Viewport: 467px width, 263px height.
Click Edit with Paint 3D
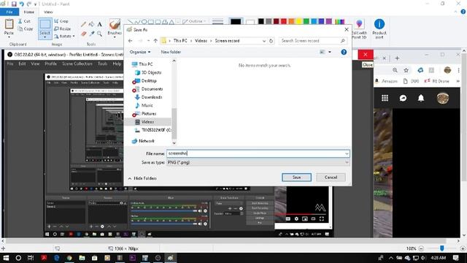(x=359, y=29)
